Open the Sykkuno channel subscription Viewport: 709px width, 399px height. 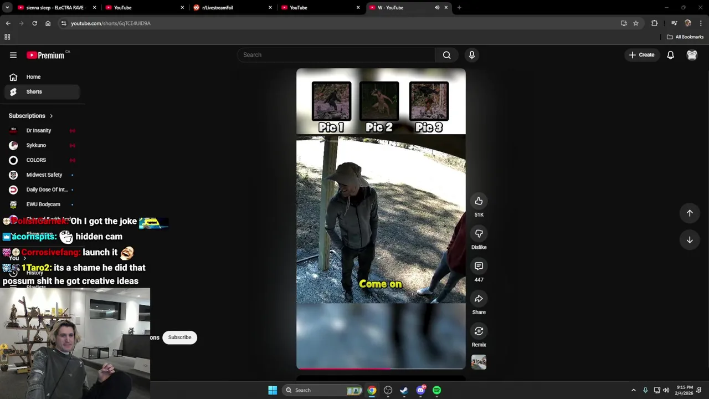[42, 145]
